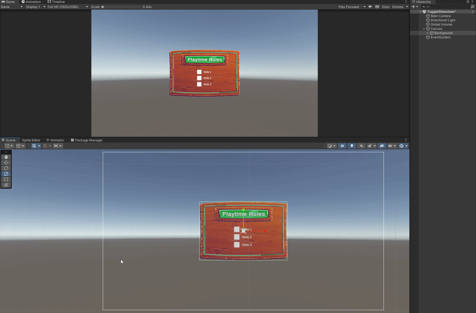Screen dimensions: 476x313
Task: Select the Hand (View) tool
Action: coord(6,157)
